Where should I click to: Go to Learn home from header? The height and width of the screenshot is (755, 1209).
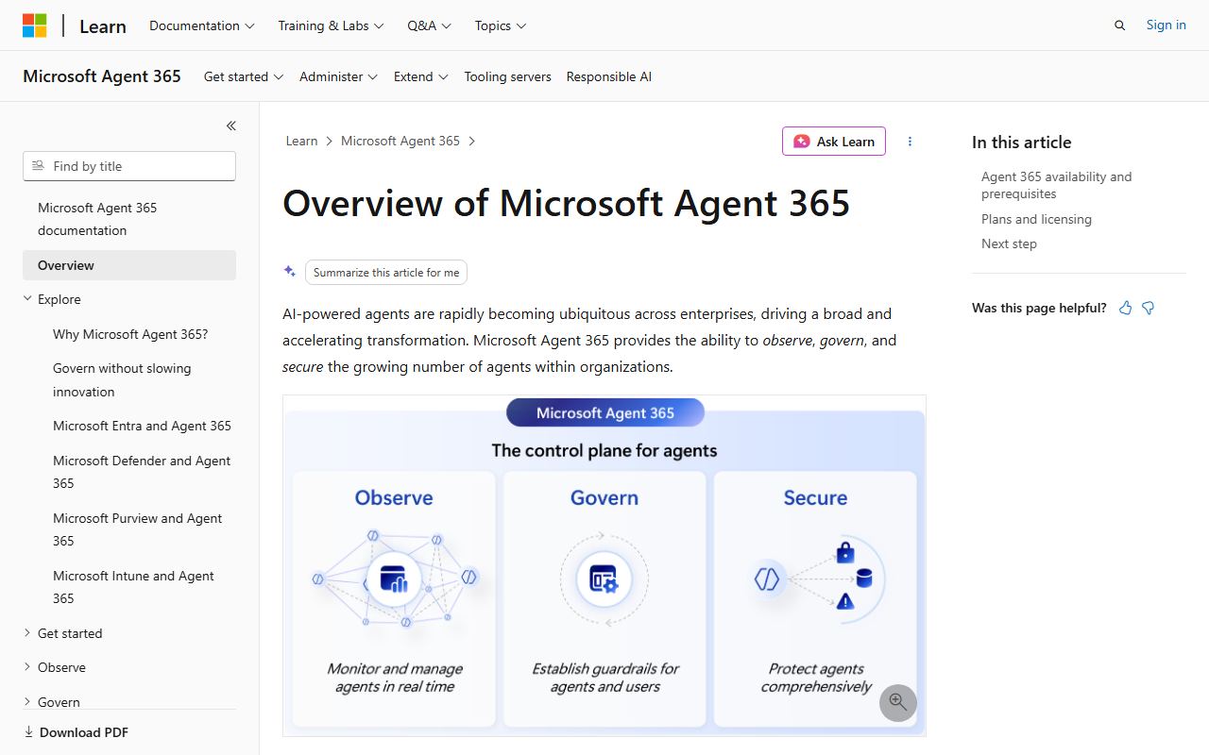tap(103, 26)
